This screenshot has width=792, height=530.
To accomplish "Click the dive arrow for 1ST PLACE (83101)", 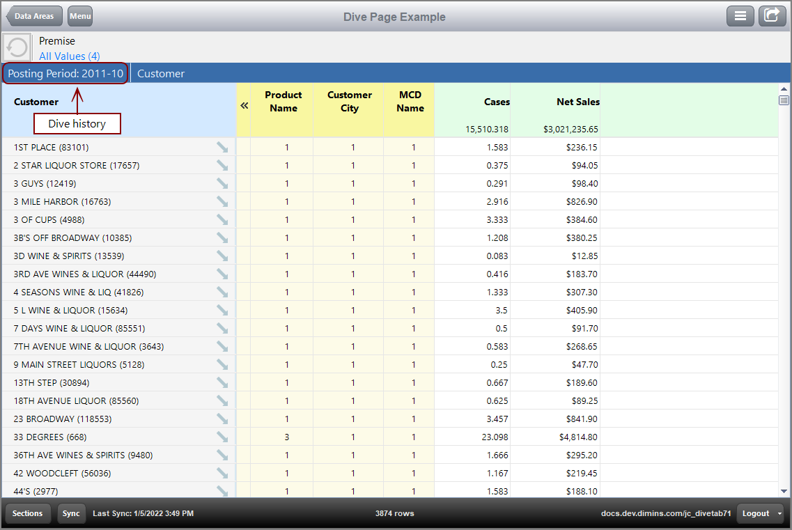I will 222,147.
